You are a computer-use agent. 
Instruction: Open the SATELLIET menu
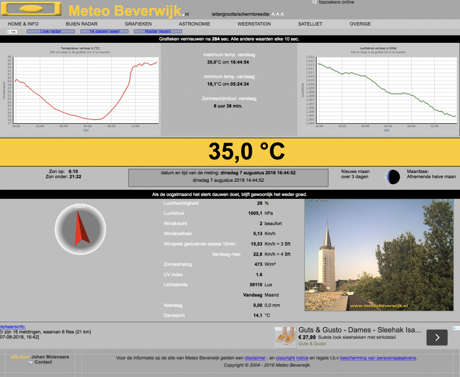(310, 24)
